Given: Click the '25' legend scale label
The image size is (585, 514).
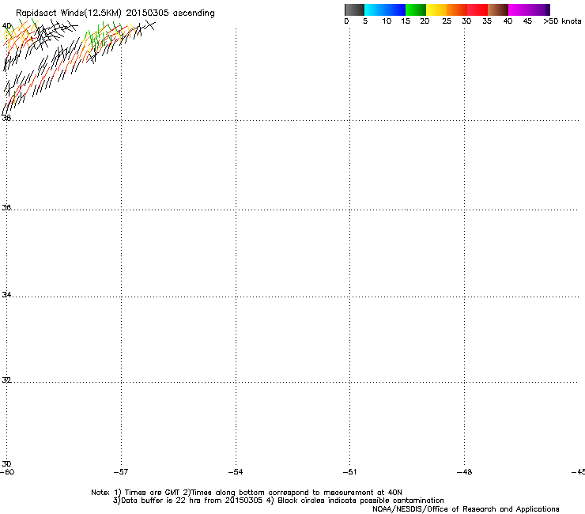Looking at the screenshot, I should 447,21.
